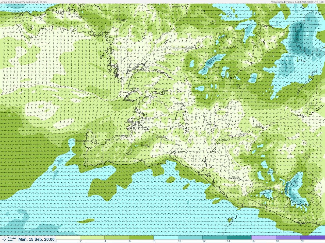325x243 pixels.
Task: Select the 0–2 m/s pale yellow legend swatch
Action: pyautogui.click(x=68, y=237)
